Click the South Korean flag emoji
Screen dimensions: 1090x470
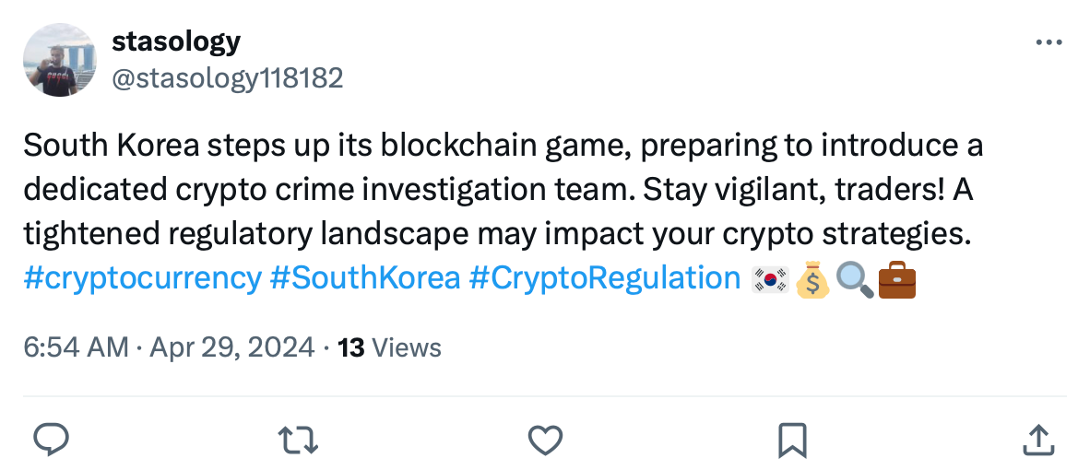[x=770, y=280]
